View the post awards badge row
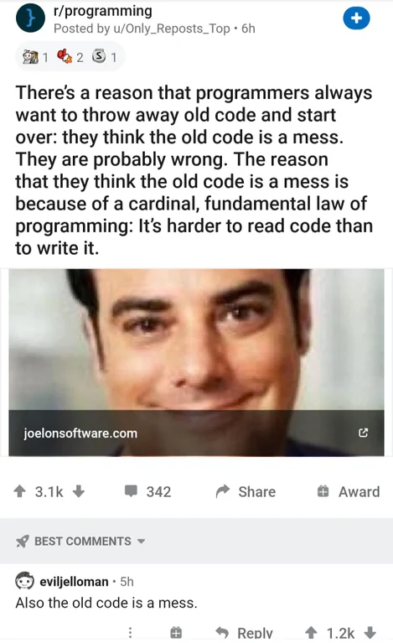393x643 pixels. coord(70,57)
